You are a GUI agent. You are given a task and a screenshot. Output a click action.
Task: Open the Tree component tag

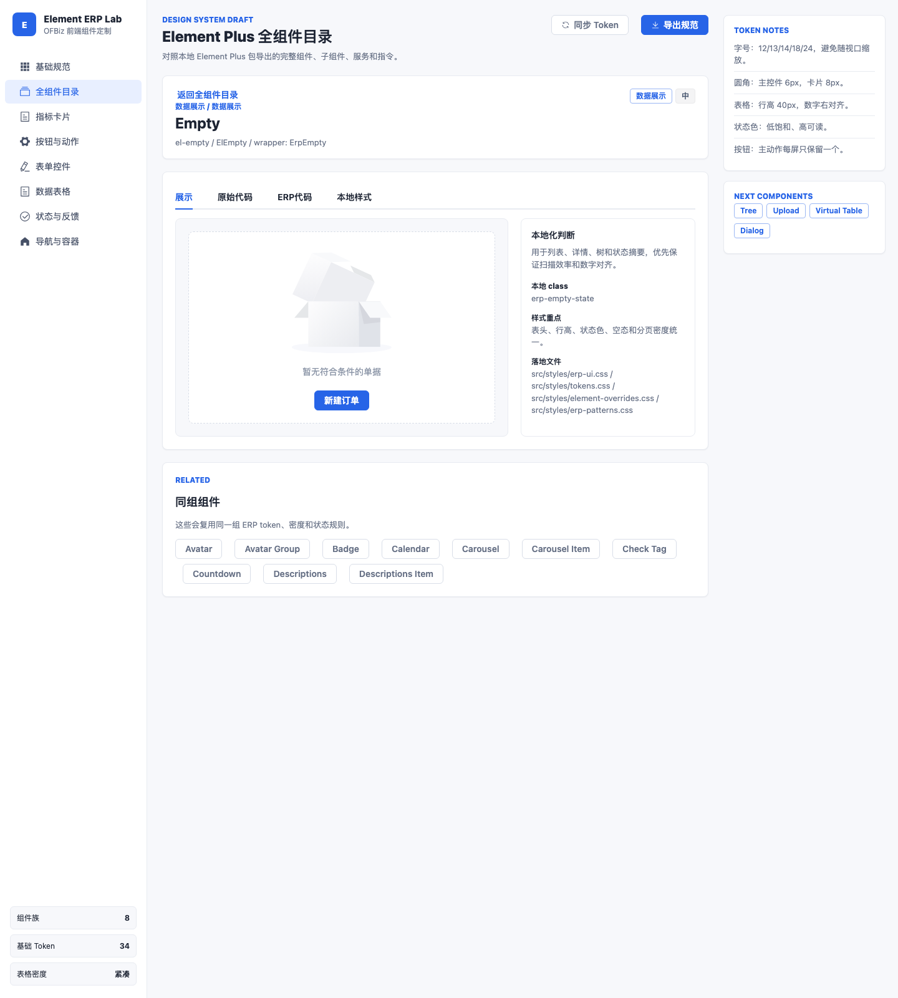pos(748,211)
